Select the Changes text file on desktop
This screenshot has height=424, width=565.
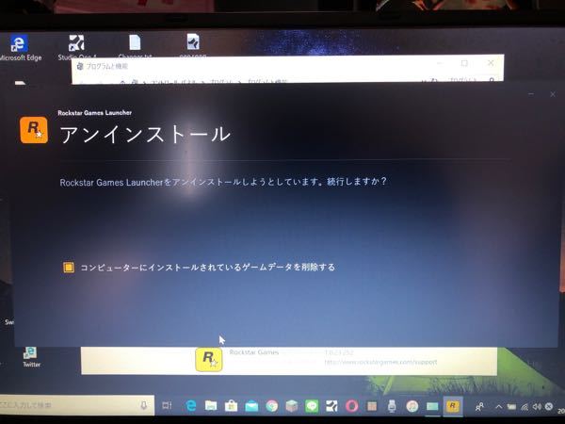tap(135, 45)
